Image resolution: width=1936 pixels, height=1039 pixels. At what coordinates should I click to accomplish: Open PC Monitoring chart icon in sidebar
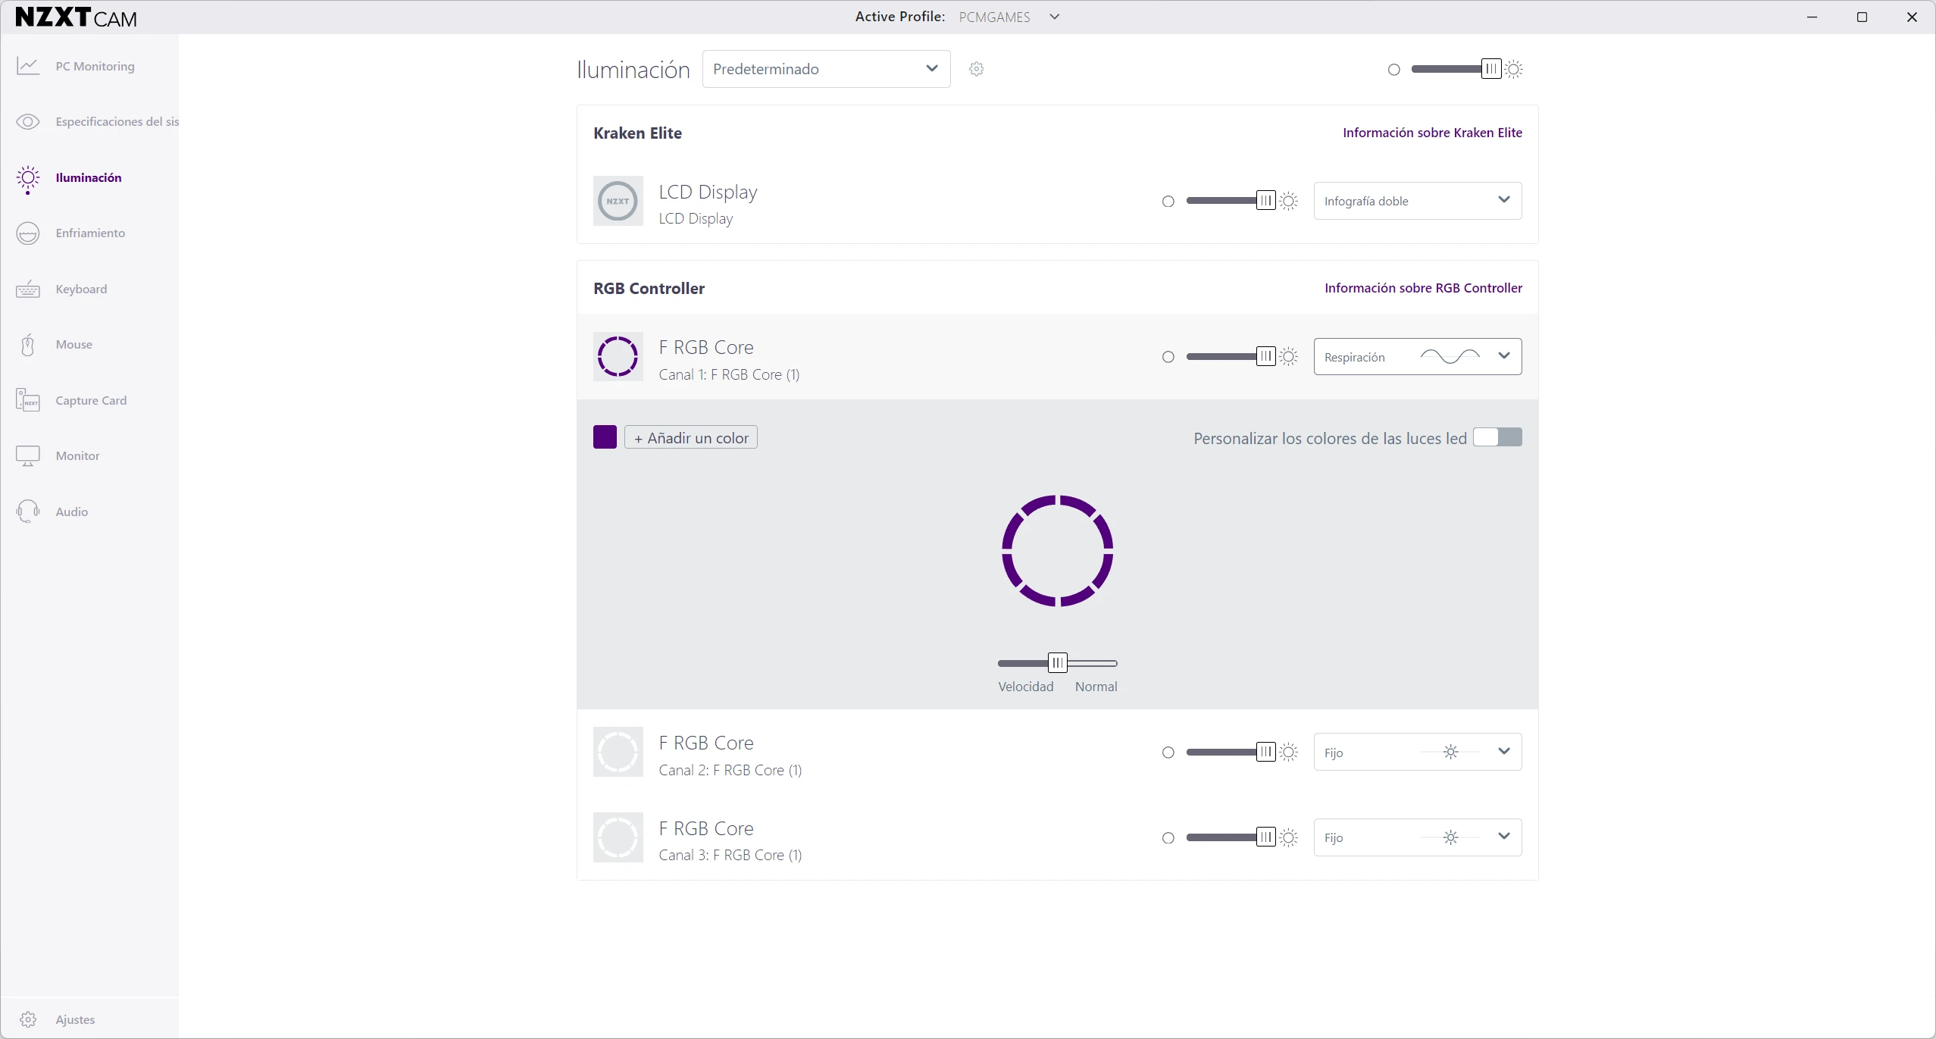point(28,66)
